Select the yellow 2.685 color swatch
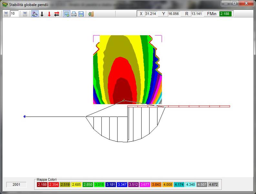 [x=76, y=184]
